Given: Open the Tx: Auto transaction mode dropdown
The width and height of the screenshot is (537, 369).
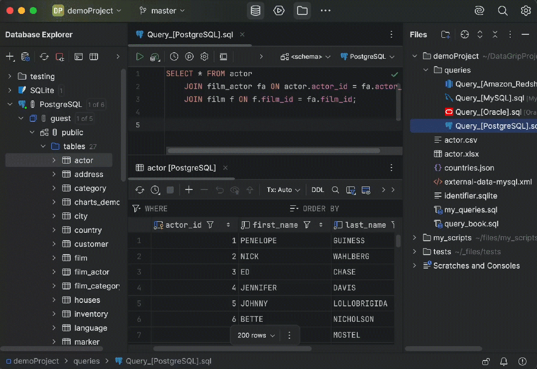Looking at the screenshot, I should [283, 190].
